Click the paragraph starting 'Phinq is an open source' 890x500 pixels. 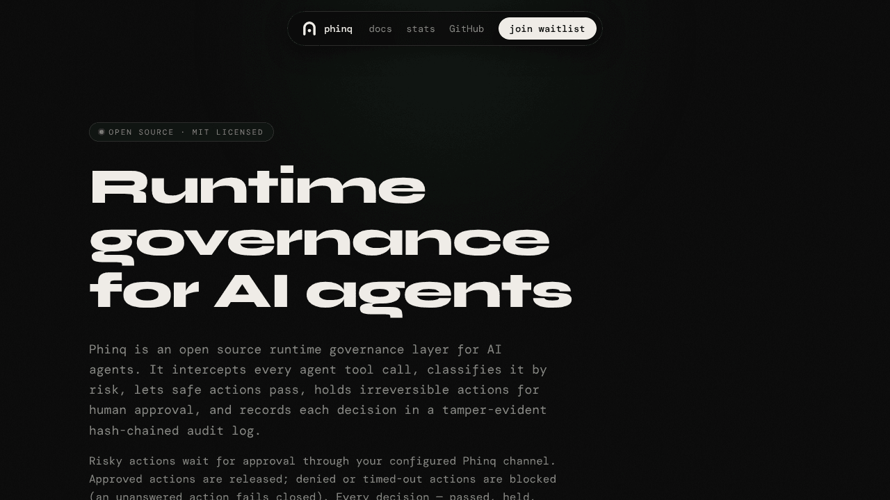[x=318, y=390]
